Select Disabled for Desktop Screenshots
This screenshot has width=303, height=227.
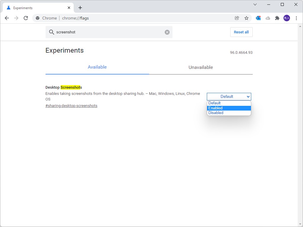click(x=229, y=113)
